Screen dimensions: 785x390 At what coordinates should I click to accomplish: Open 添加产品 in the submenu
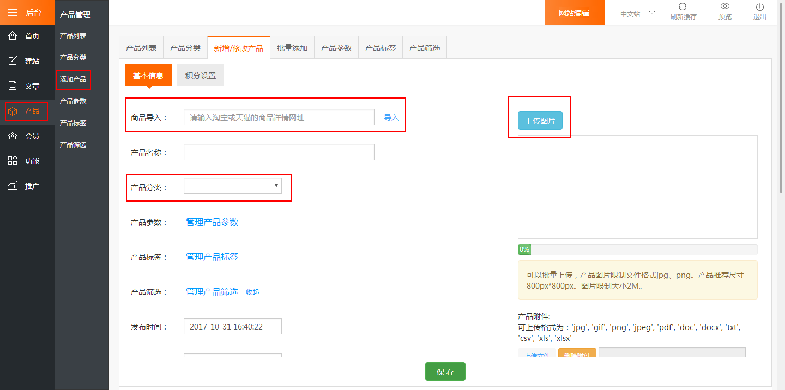(73, 80)
